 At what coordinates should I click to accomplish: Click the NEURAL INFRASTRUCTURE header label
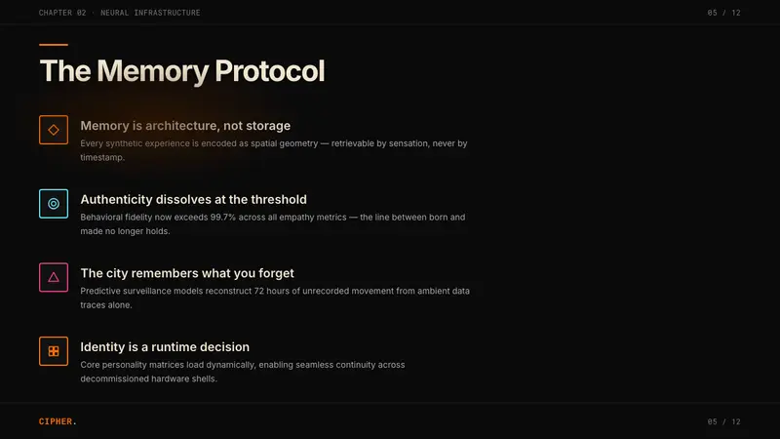coord(150,13)
